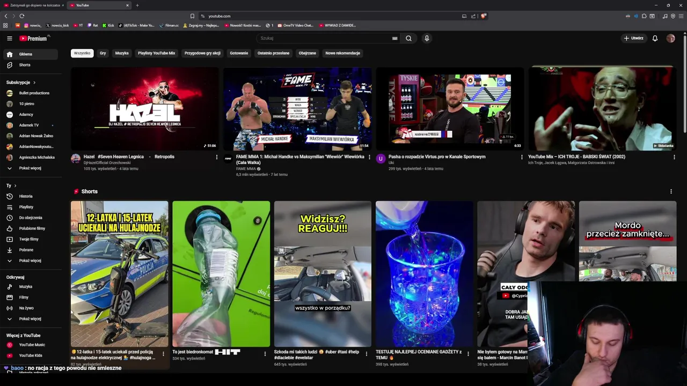This screenshot has height=386, width=687.
Task: Select the Nowe rekomendacje chip
Action: (342, 53)
